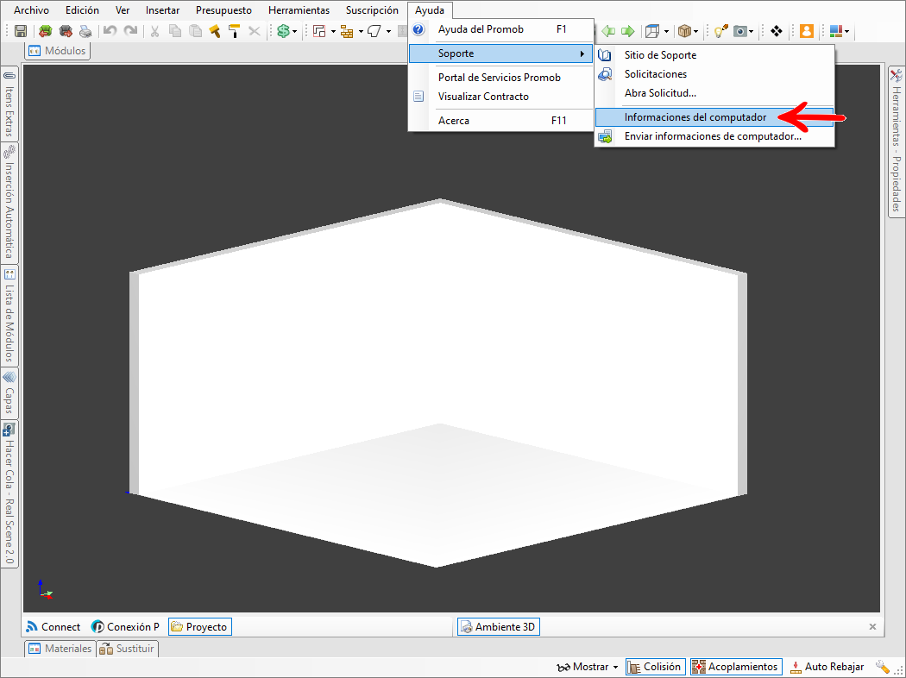Toggle Auto Rebajar in the status bar
Screen dimensions: 906x678
827,667
